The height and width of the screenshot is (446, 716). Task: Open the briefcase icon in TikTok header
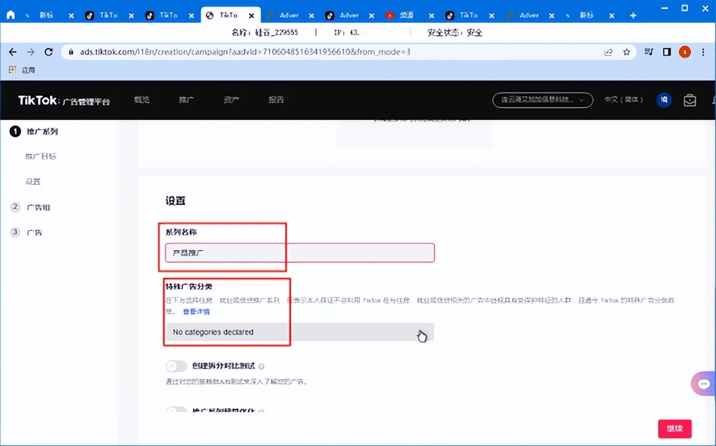click(x=690, y=100)
